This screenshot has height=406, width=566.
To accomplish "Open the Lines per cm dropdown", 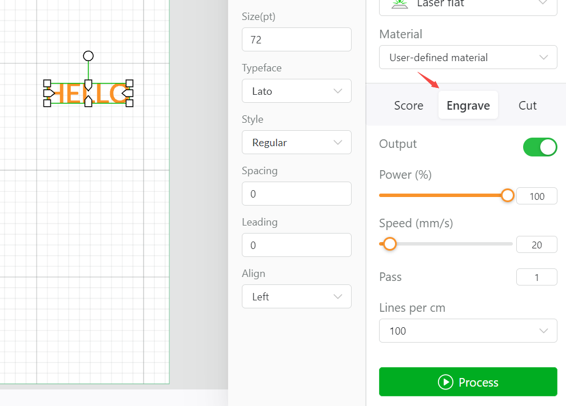I will (468, 331).
